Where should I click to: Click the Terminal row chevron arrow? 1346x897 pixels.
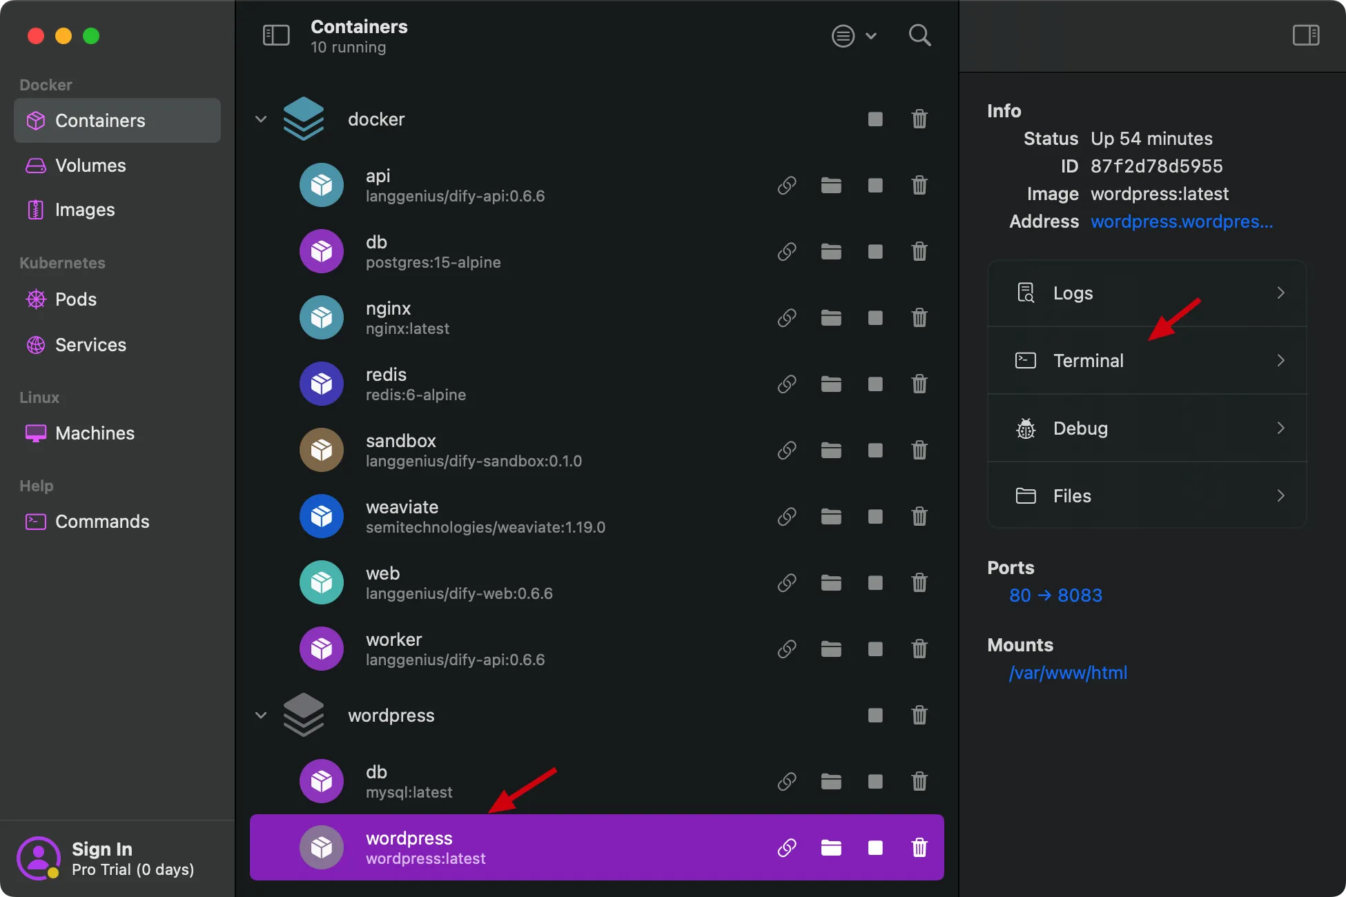(1281, 361)
